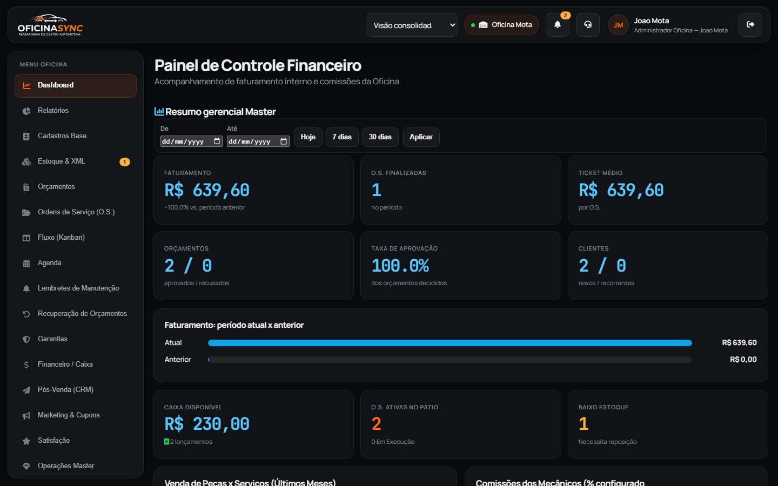Select Marketing & Cupons menu item

76,415
